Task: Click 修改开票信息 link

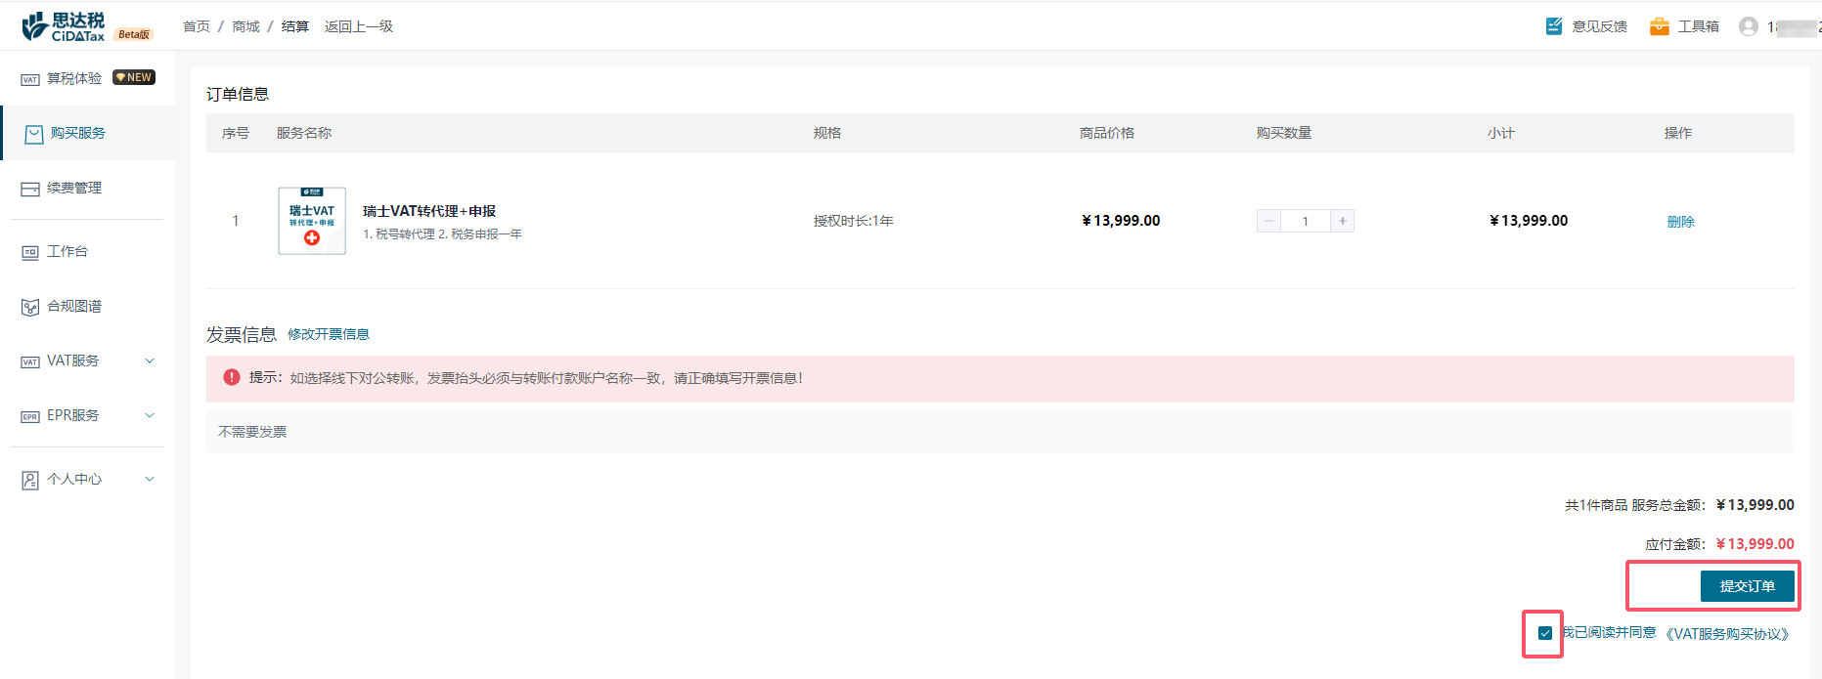Action: (x=329, y=334)
